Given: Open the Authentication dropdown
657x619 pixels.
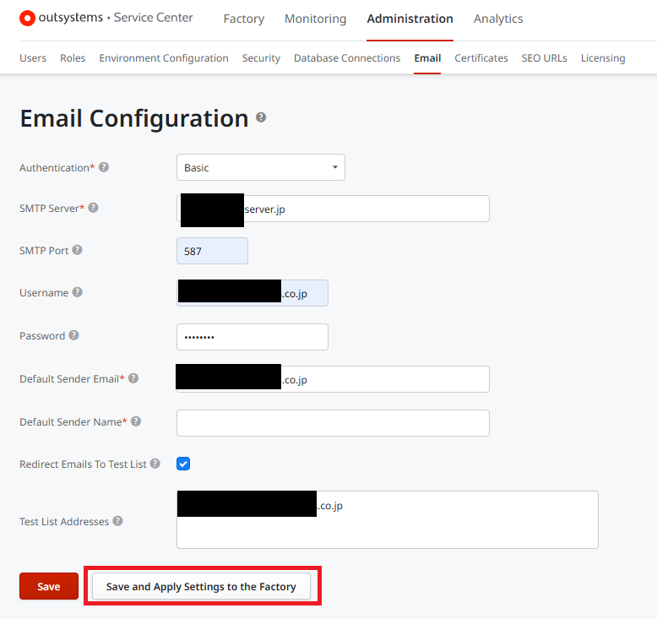Looking at the screenshot, I should (260, 167).
